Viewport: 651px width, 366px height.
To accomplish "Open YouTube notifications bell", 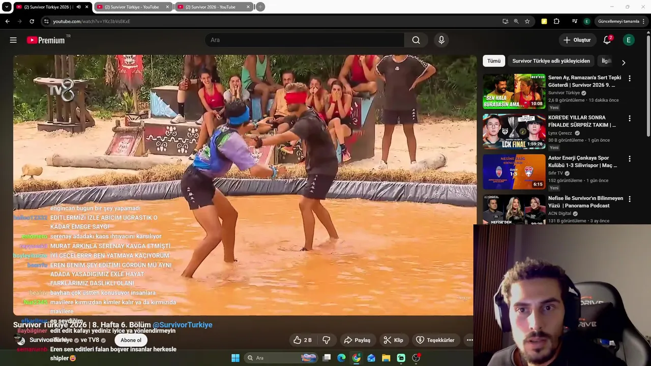I will point(607,40).
